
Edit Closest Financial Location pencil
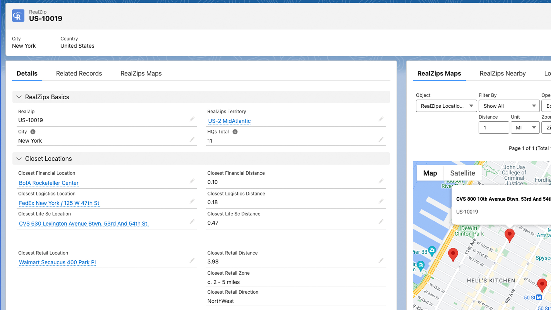point(192,181)
